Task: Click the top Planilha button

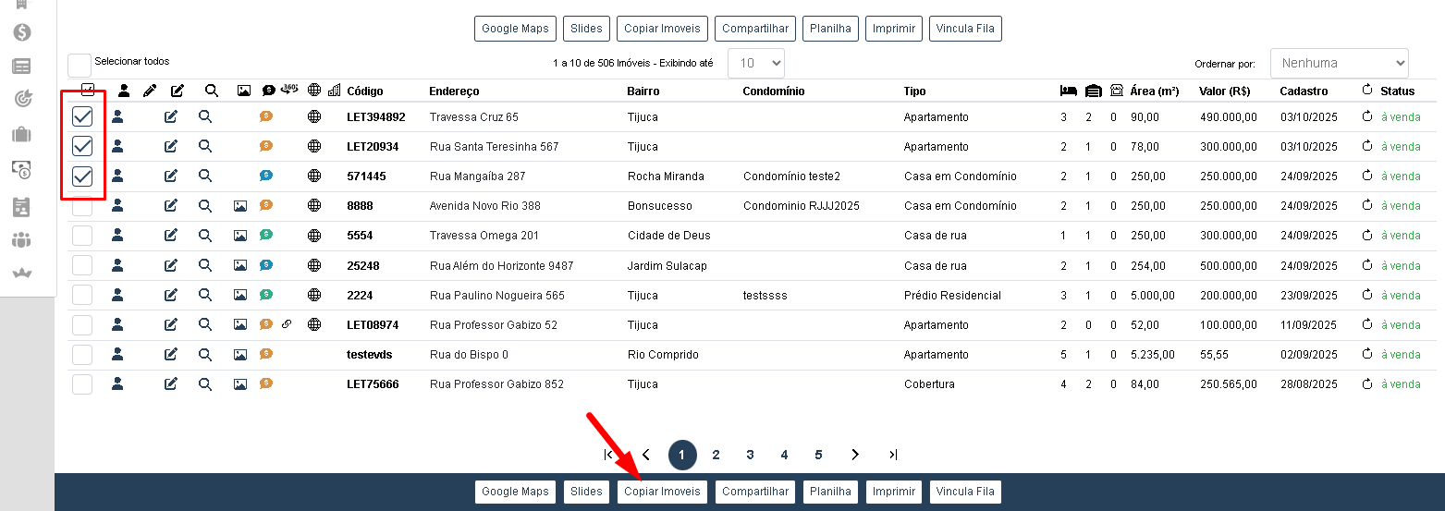Action: coord(830,29)
